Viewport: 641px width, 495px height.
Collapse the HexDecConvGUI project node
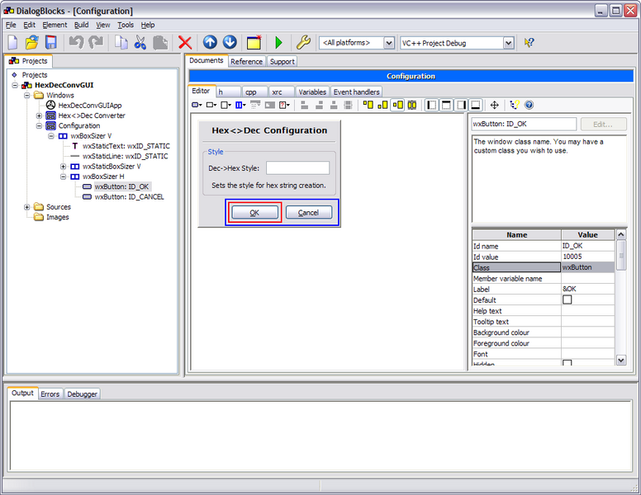(x=15, y=85)
